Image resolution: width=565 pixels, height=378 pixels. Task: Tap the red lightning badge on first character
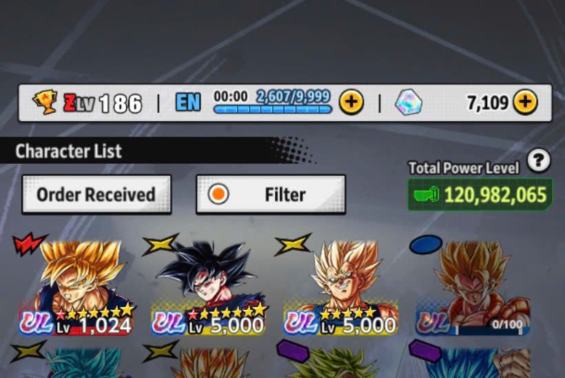(29, 243)
